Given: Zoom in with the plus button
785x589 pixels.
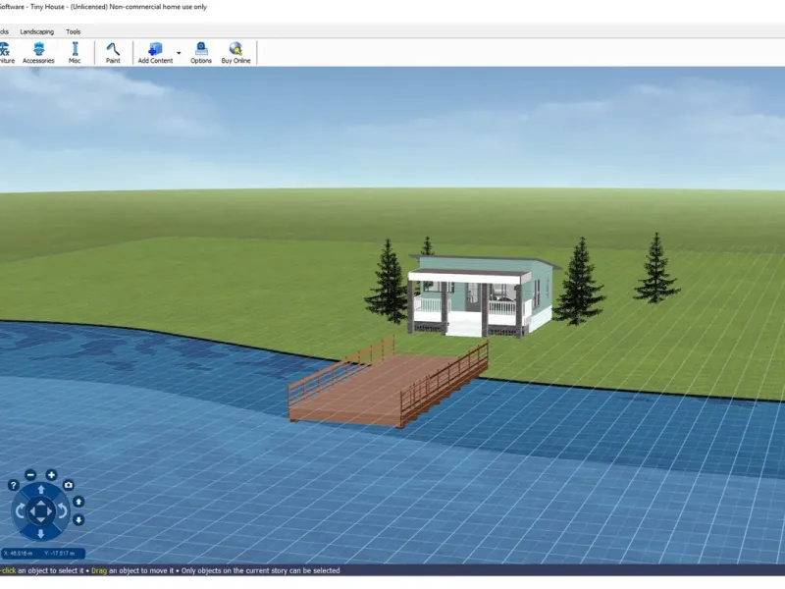Looking at the screenshot, I should click(51, 475).
